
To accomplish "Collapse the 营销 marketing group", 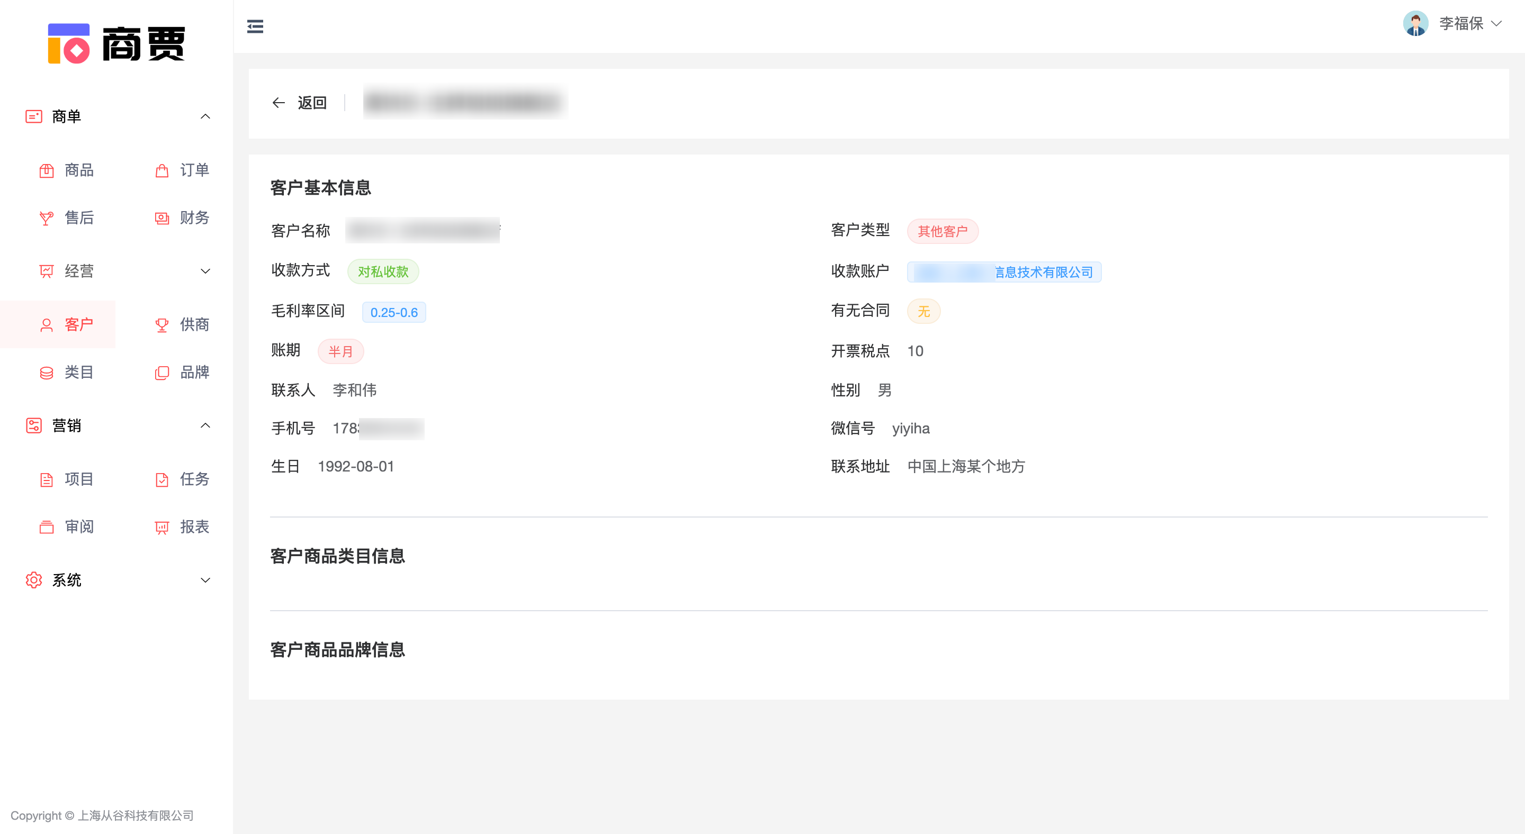I will [205, 425].
